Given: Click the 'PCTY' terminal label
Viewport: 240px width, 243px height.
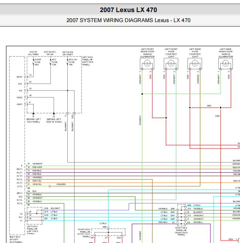Looking at the screenshot, I should [20, 176].
